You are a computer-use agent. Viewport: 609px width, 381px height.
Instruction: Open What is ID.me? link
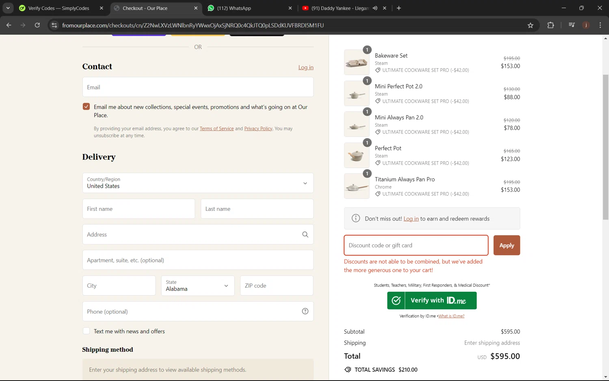(x=451, y=316)
